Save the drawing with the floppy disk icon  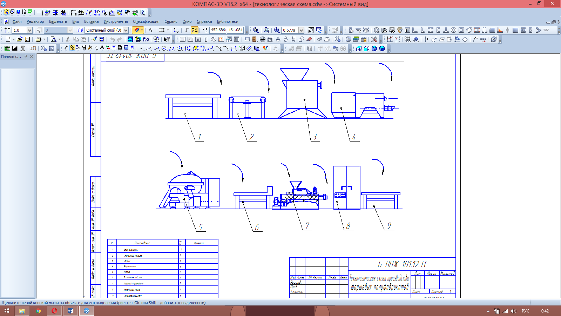coord(27,39)
